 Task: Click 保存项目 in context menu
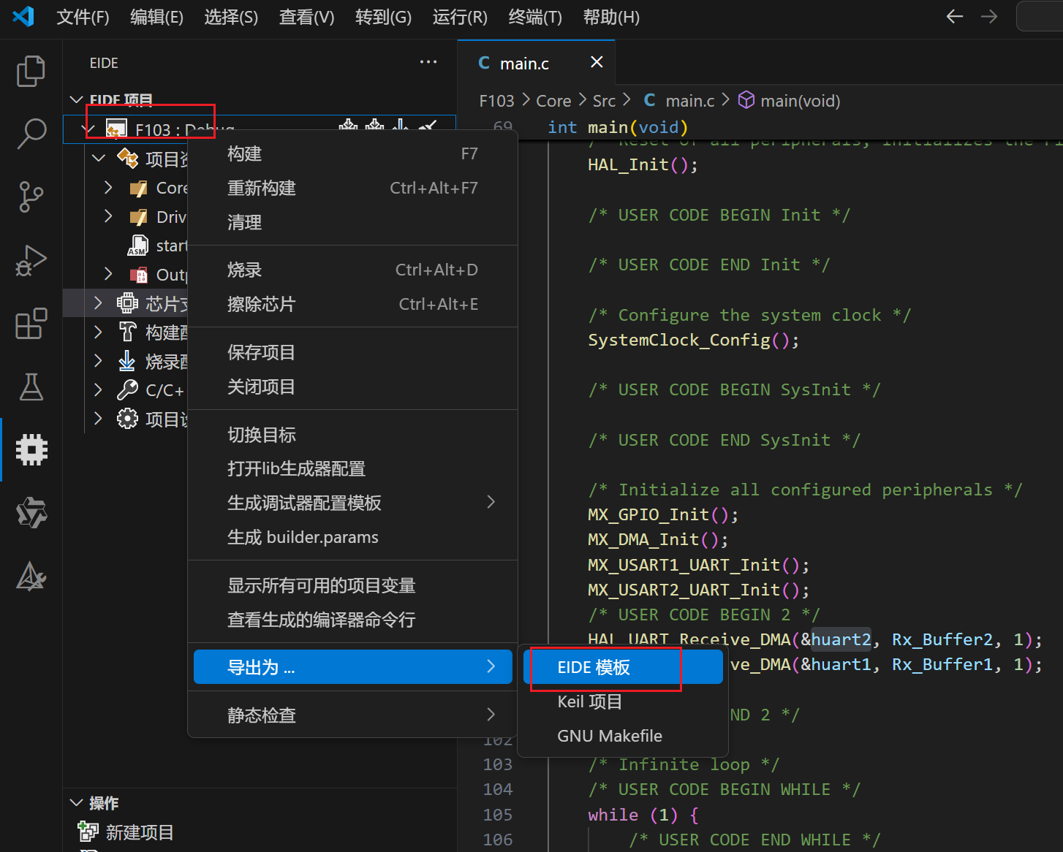[x=352, y=352]
